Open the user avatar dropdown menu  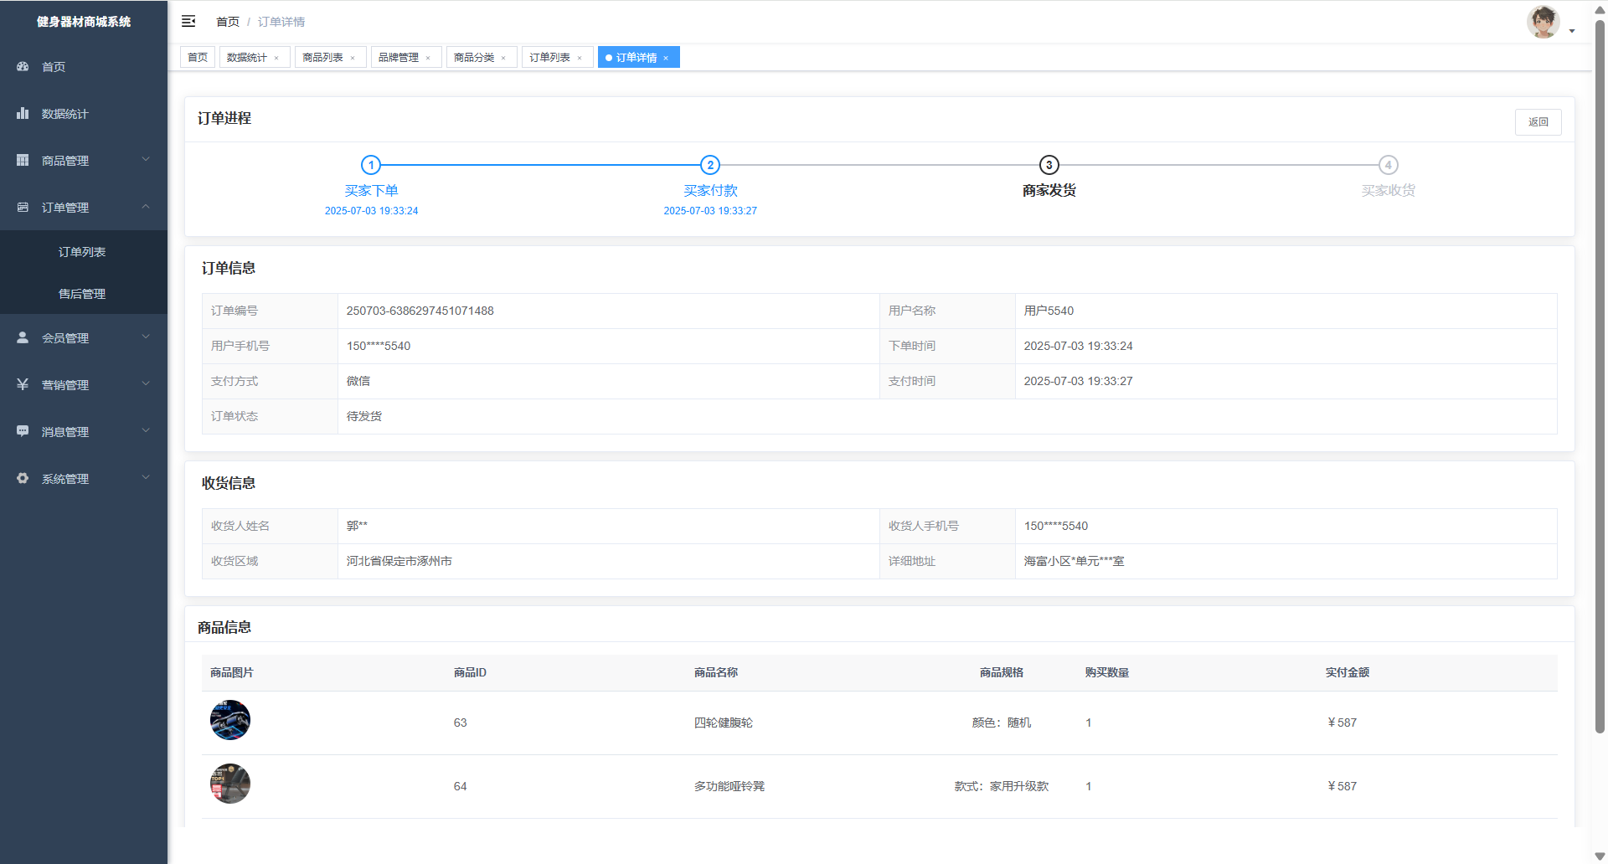1549,23
